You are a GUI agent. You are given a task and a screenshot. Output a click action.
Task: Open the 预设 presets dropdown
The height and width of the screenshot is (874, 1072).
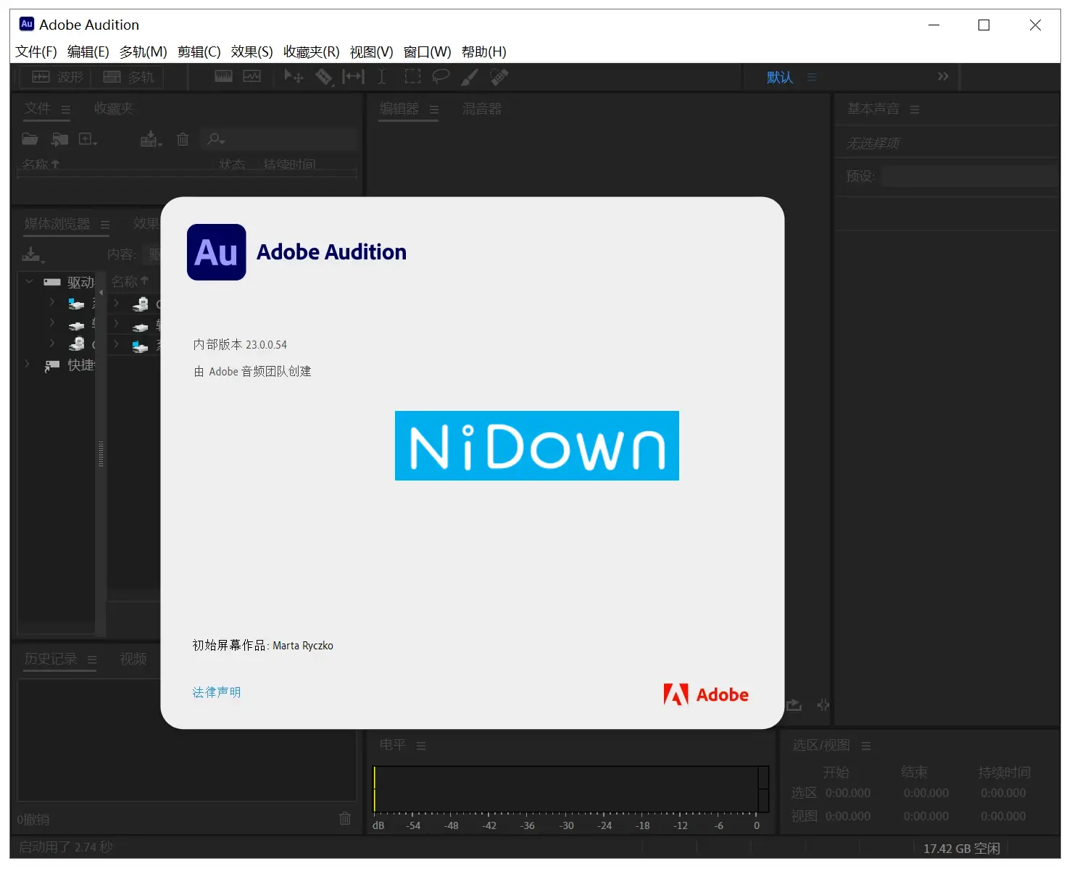[969, 176]
